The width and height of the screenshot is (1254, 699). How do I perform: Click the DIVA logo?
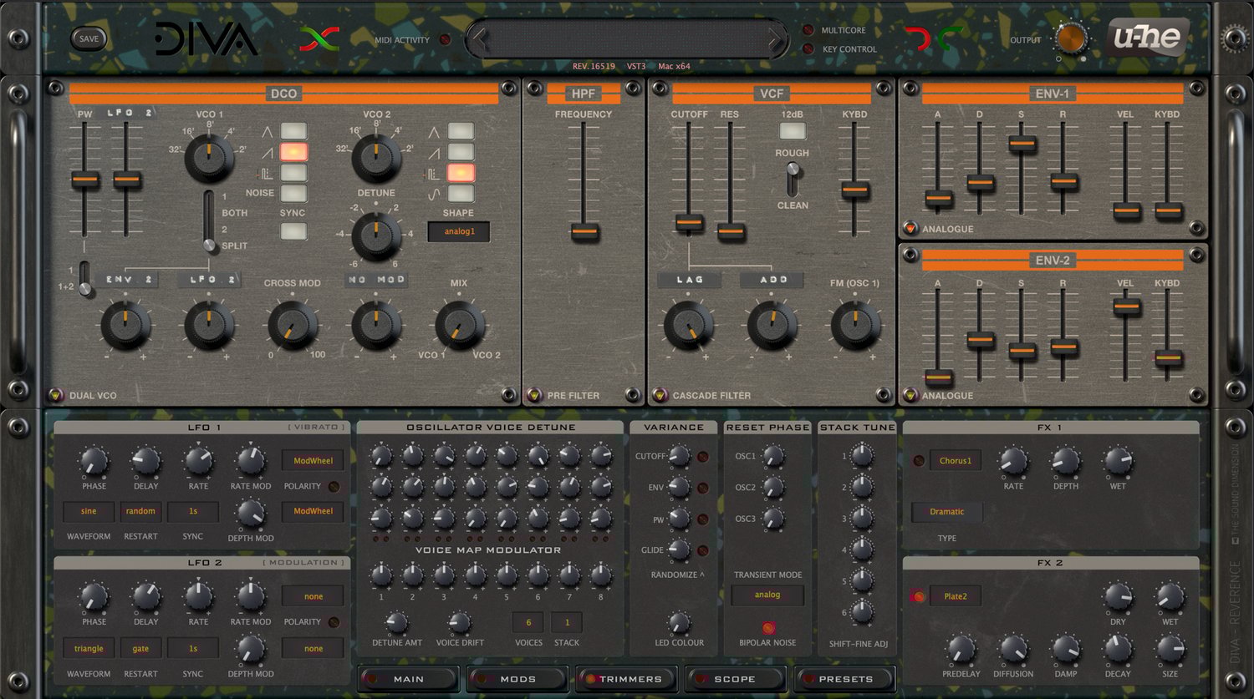click(x=206, y=38)
